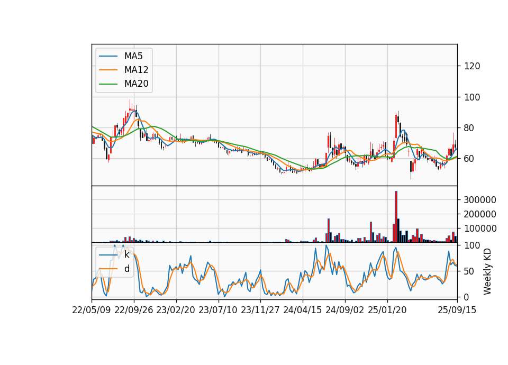
Task: Click the MA20 legend label
Action: (136, 84)
